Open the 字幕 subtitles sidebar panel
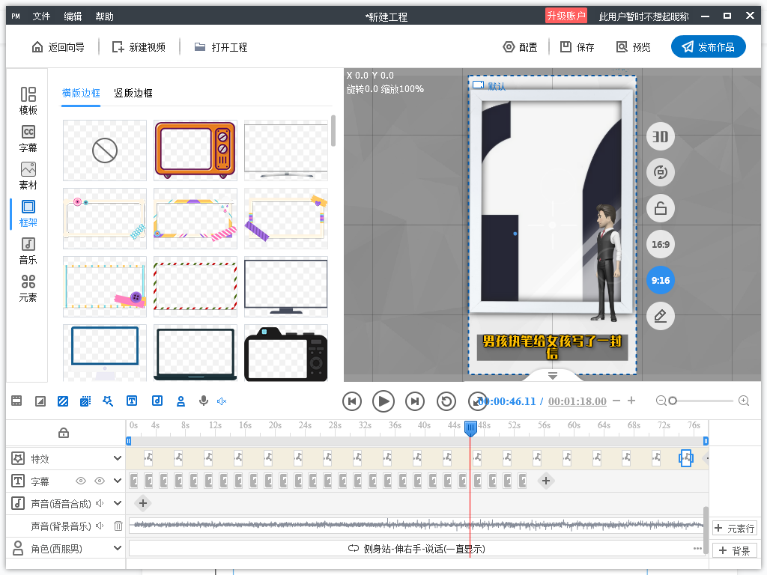 [28, 139]
